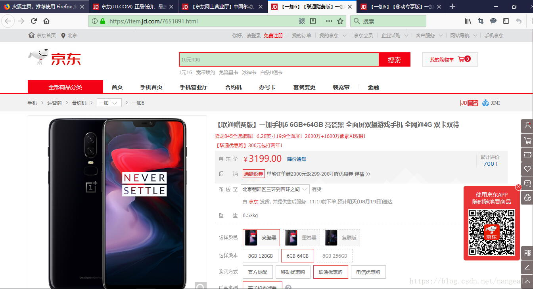
Task: Switch to the 京东网上营业厅 browser tab
Action: [x=223, y=6]
